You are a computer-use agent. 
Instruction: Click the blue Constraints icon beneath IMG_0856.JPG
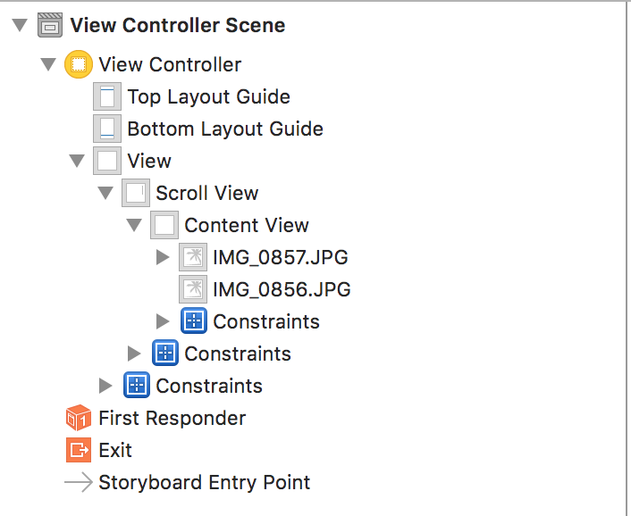pos(193,322)
